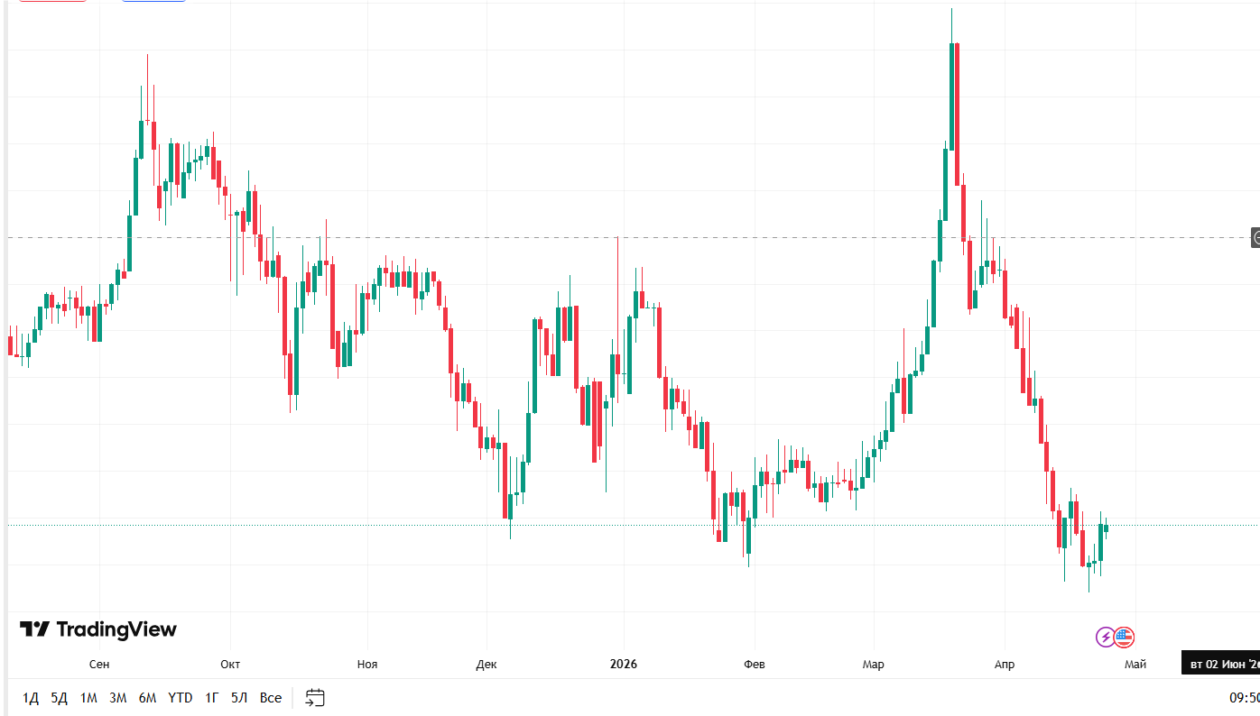The height and width of the screenshot is (716, 1260).
Task: Switch chart range to 3М
Action: 117,698
